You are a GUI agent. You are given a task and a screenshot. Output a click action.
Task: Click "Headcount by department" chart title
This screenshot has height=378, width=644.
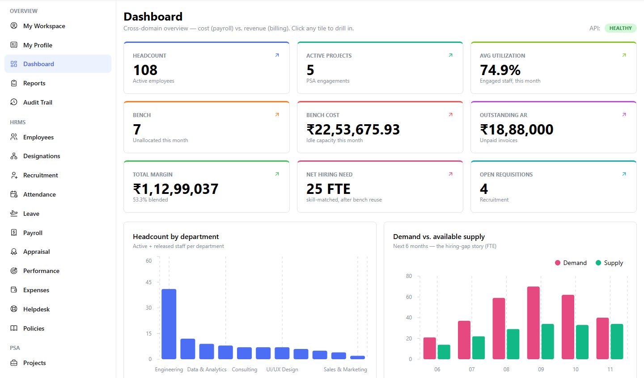click(176, 237)
